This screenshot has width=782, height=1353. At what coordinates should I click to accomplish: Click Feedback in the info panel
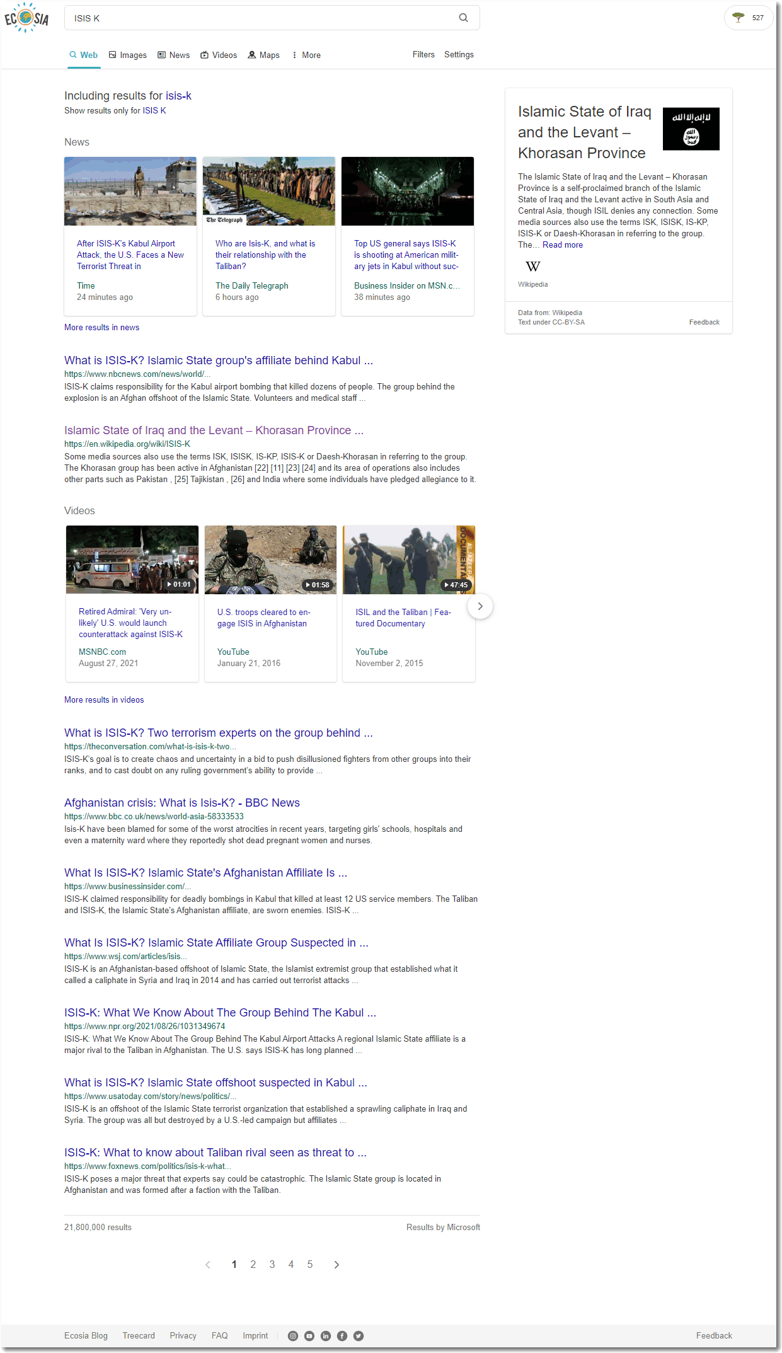pyautogui.click(x=704, y=322)
